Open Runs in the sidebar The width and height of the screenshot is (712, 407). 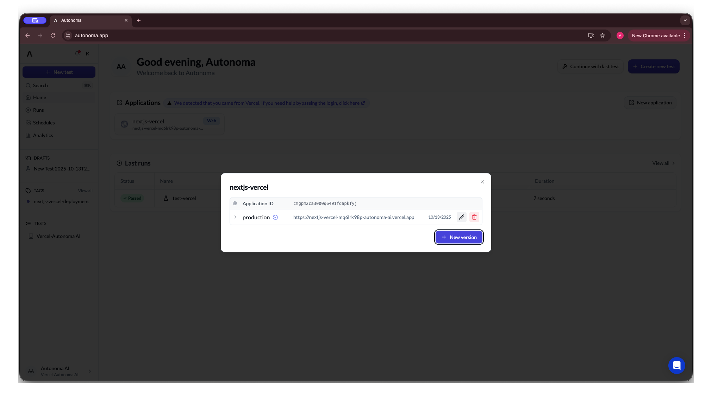click(38, 110)
